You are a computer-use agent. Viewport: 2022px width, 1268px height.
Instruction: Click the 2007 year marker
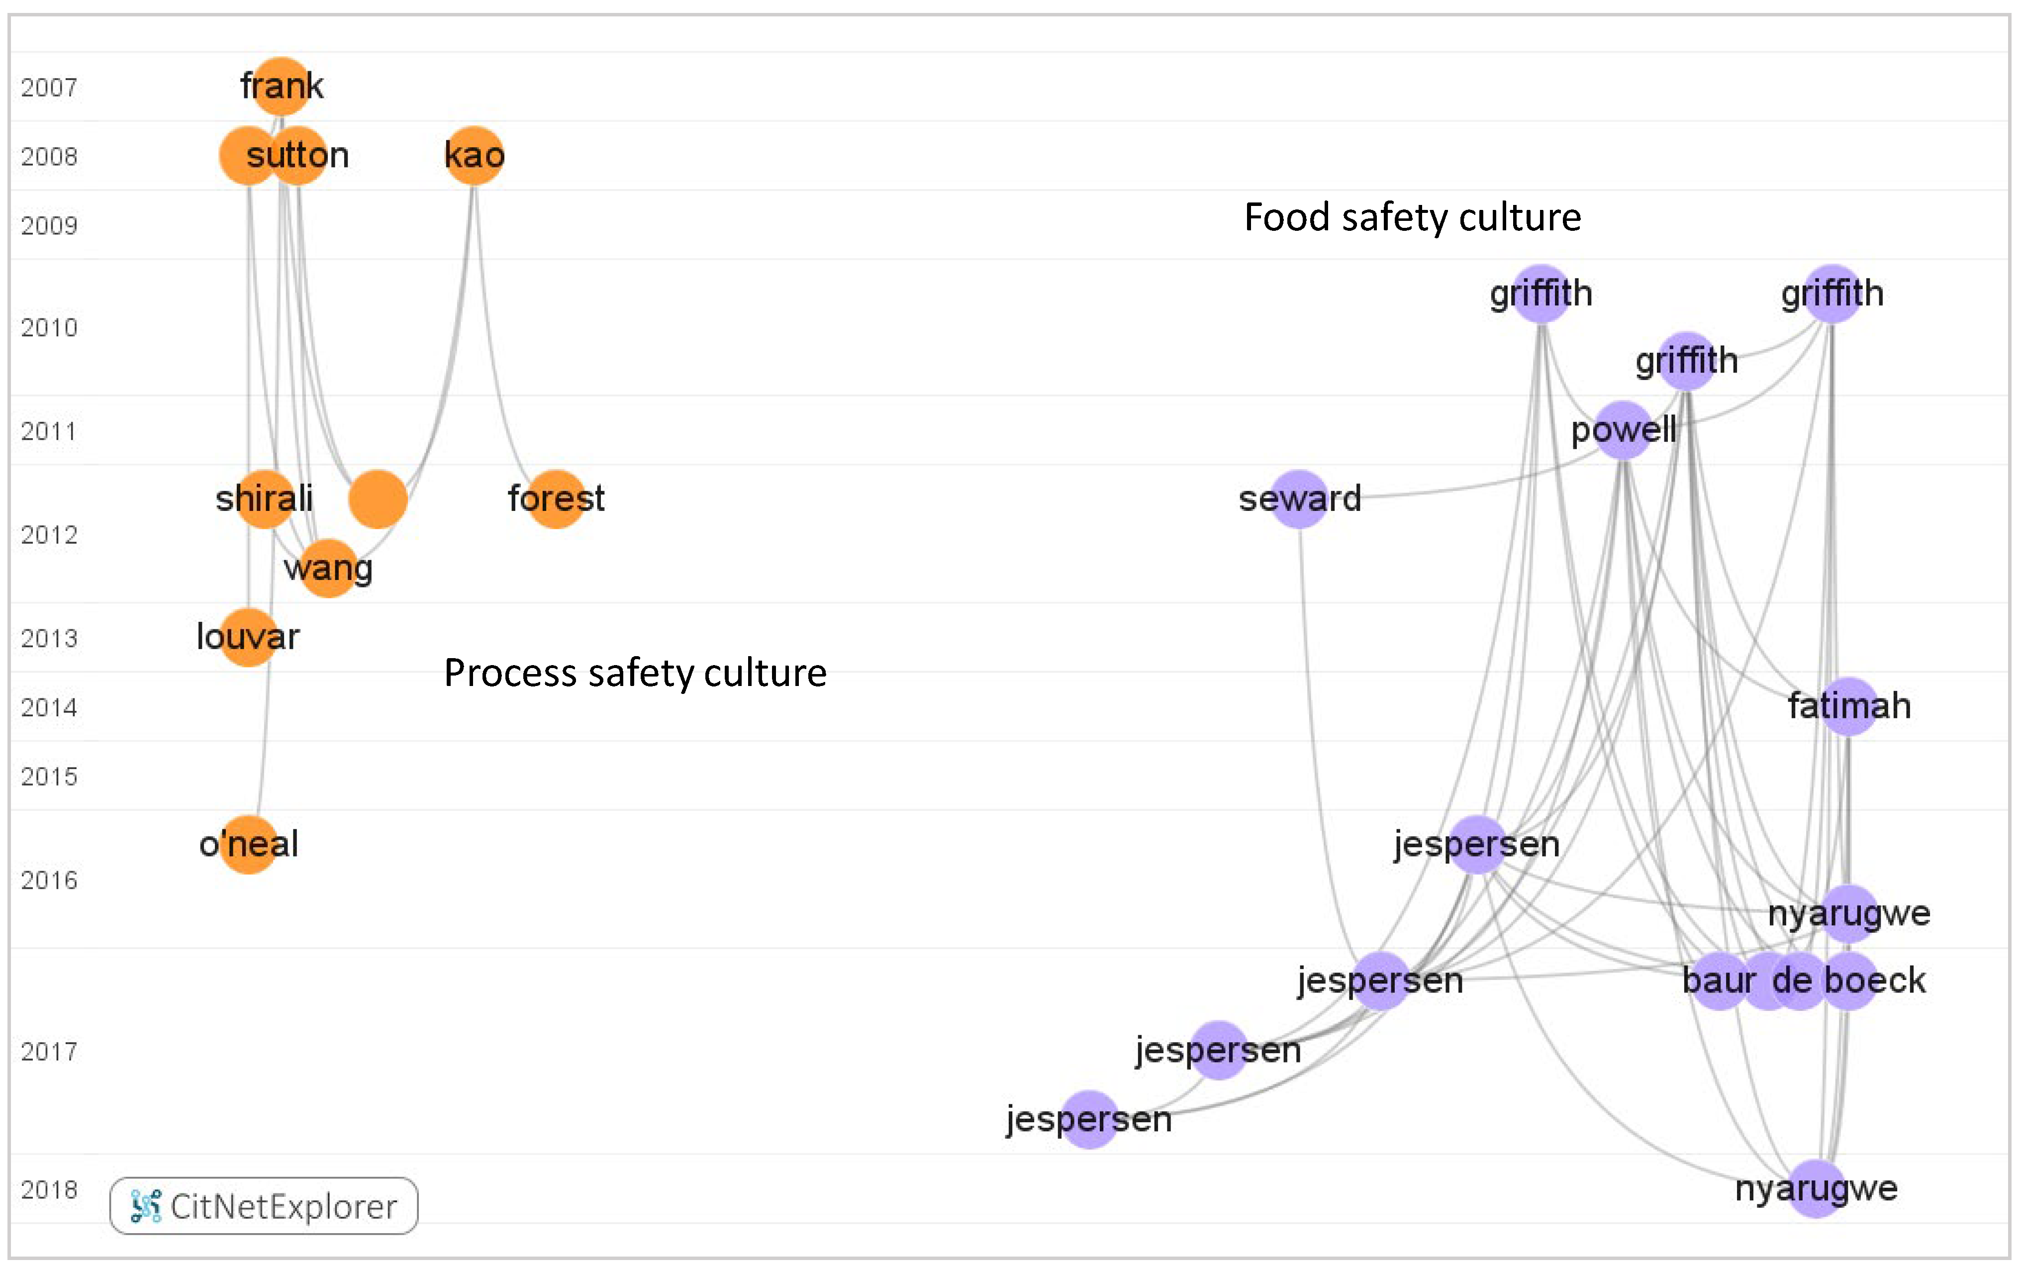[49, 87]
